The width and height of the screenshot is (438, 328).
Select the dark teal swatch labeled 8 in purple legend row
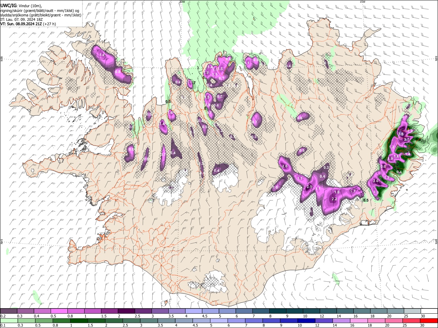point(278,311)
